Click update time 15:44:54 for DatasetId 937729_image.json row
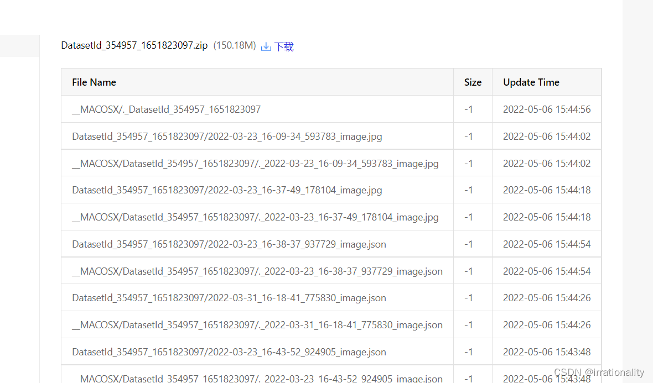The width and height of the screenshot is (653, 383). tap(546, 244)
